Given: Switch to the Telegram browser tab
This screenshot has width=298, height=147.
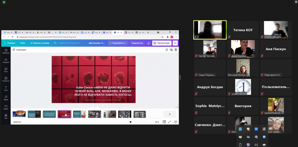Looking at the screenshot, I should point(63,32).
